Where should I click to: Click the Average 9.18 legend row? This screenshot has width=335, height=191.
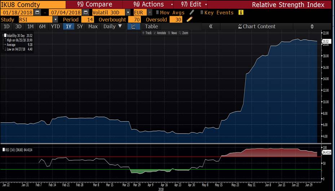20,45
